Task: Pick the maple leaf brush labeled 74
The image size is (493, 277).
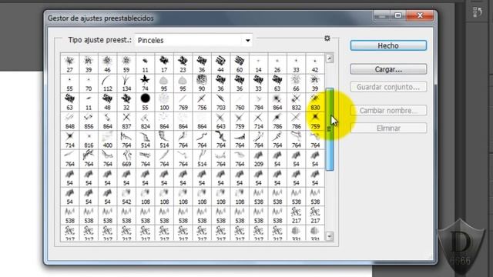Action: pyautogui.click(x=146, y=83)
